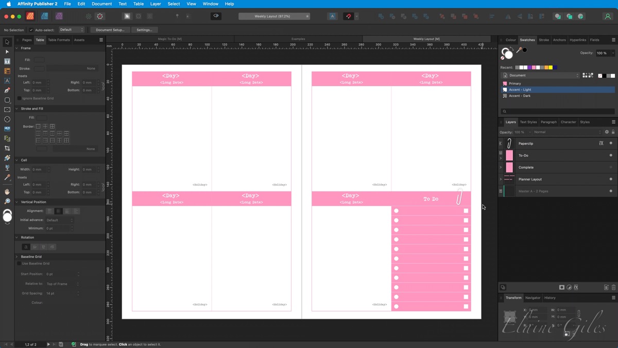Open the Layer menu
618x348 pixels.
pos(156,4)
